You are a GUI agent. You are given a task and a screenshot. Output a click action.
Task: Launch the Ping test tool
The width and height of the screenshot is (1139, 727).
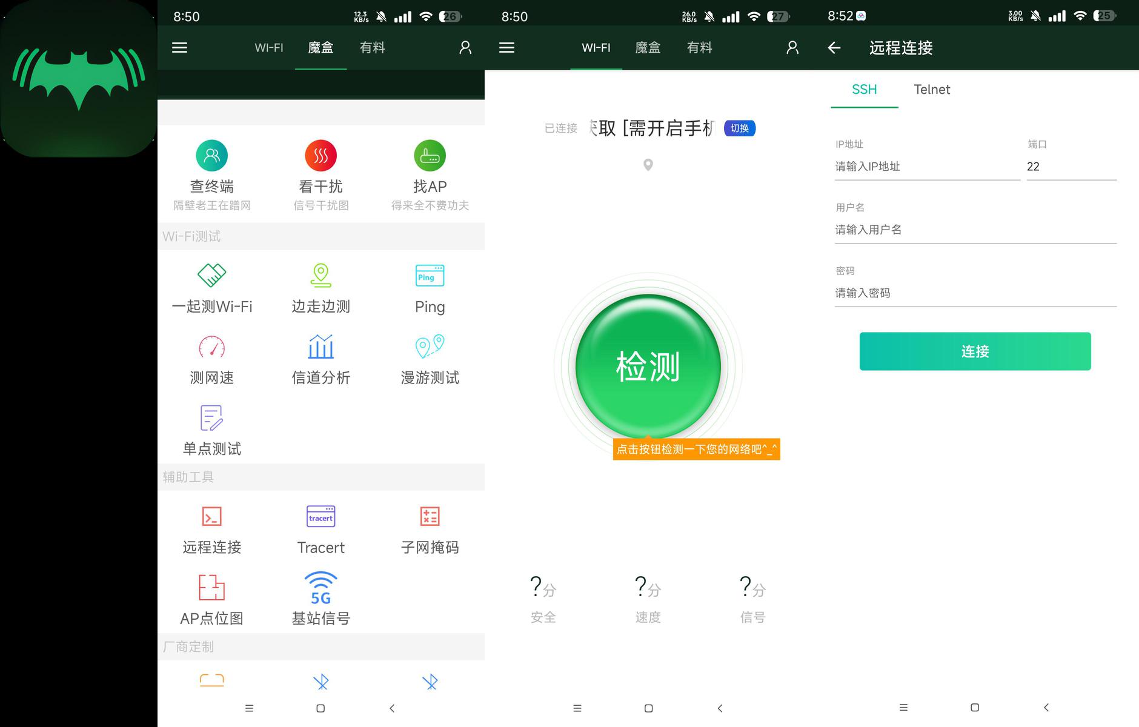(x=430, y=276)
